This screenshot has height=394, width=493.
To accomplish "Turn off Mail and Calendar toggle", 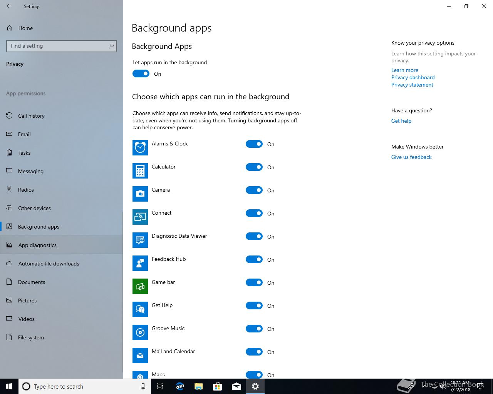I will point(254,352).
